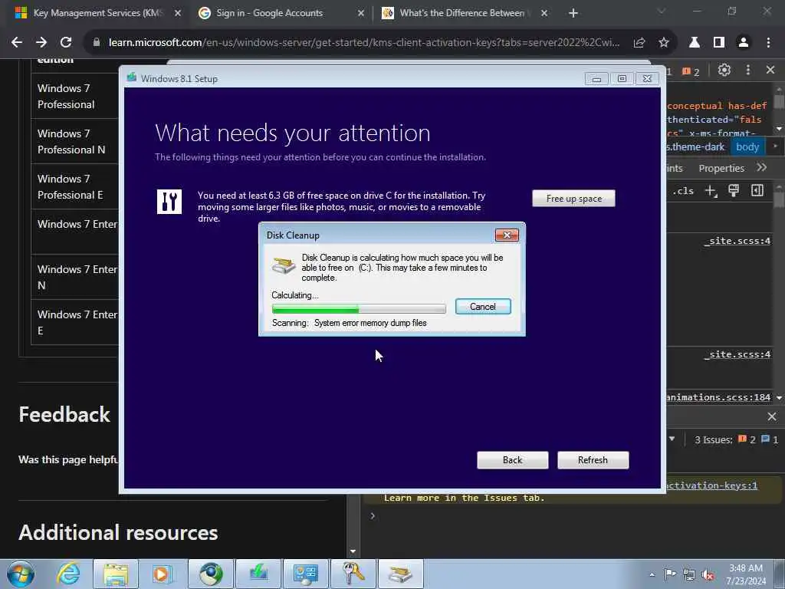Viewport: 785px width, 589px height.
Task: Click the tab search dropdown chevron
Action: point(662,11)
